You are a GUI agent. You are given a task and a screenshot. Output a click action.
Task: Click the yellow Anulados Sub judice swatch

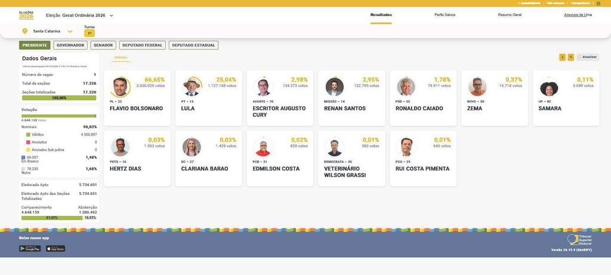[28, 150]
